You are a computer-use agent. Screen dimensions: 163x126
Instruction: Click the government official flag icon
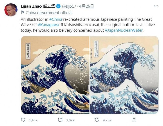point(23,12)
